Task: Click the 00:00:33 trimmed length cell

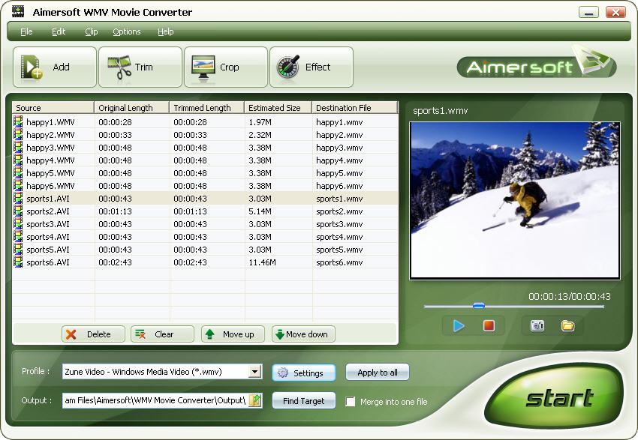Action: 190,135
